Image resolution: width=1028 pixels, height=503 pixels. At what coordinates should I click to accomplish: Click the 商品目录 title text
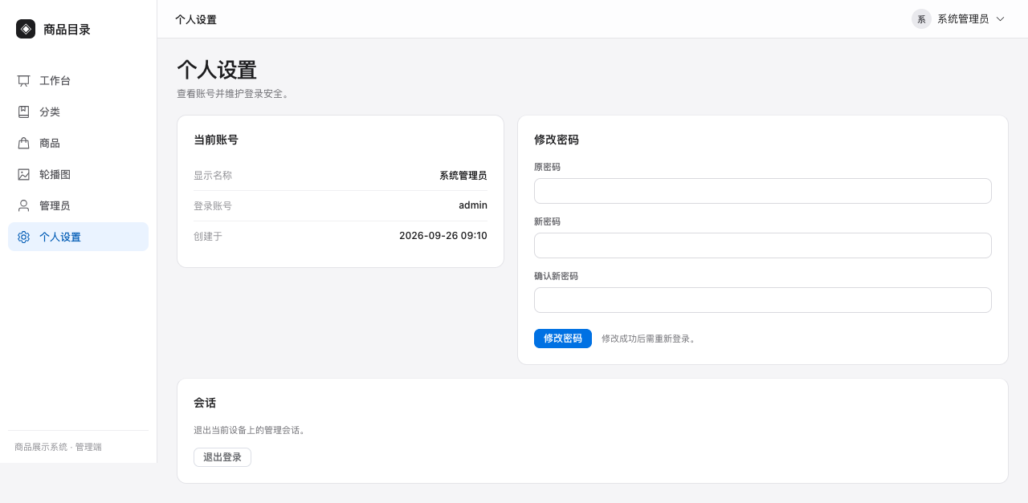click(67, 30)
